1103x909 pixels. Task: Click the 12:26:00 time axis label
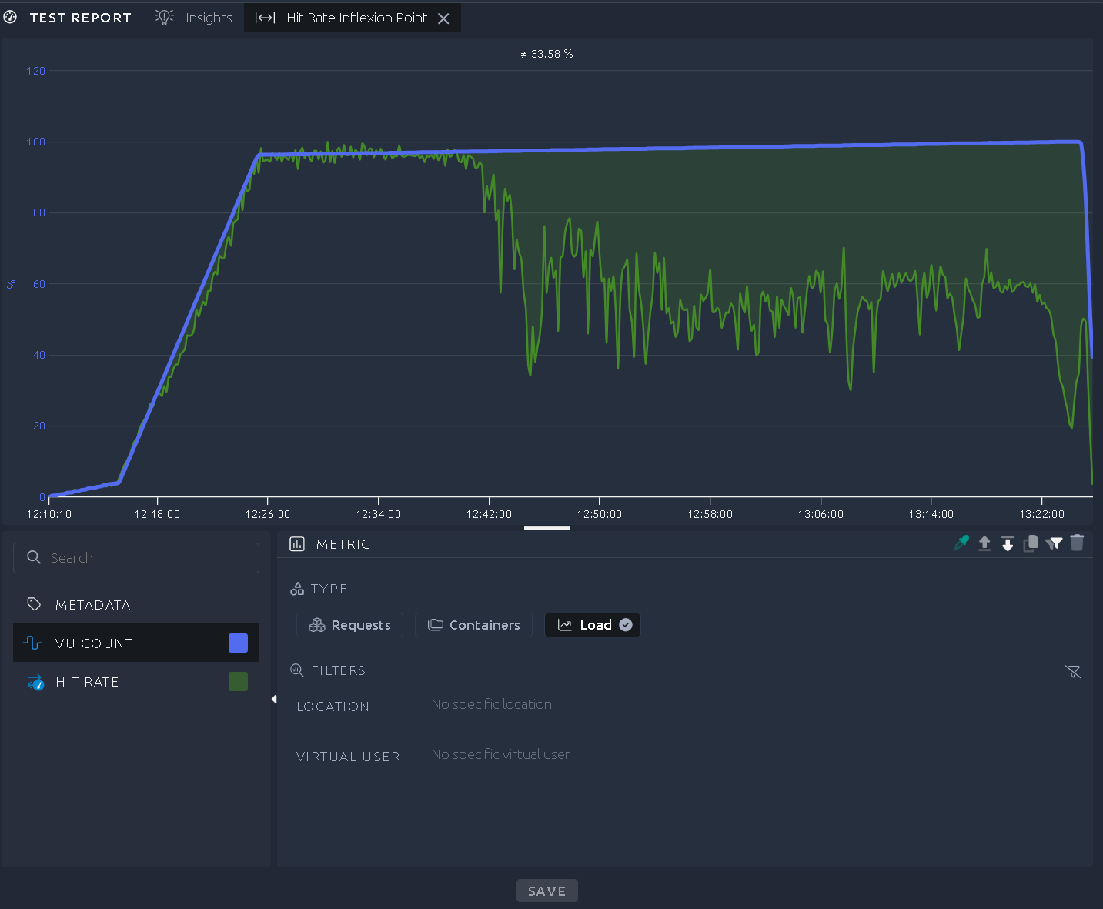tap(268, 514)
